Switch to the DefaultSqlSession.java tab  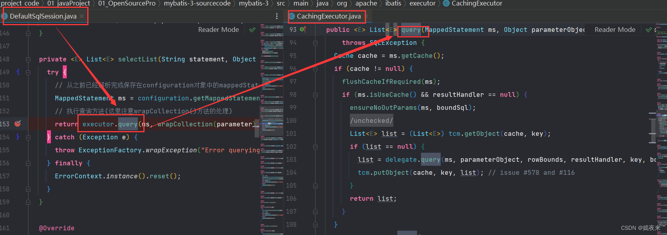pyautogui.click(x=43, y=16)
